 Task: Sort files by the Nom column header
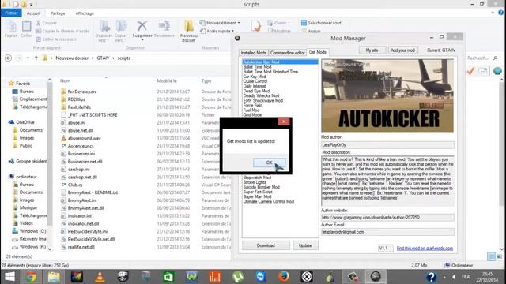(x=65, y=80)
